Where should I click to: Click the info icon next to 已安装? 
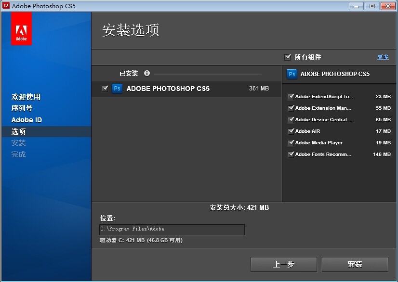pyautogui.click(x=147, y=72)
